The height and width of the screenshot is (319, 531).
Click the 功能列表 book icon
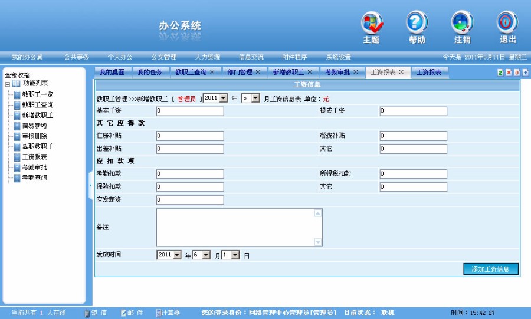pos(17,84)
